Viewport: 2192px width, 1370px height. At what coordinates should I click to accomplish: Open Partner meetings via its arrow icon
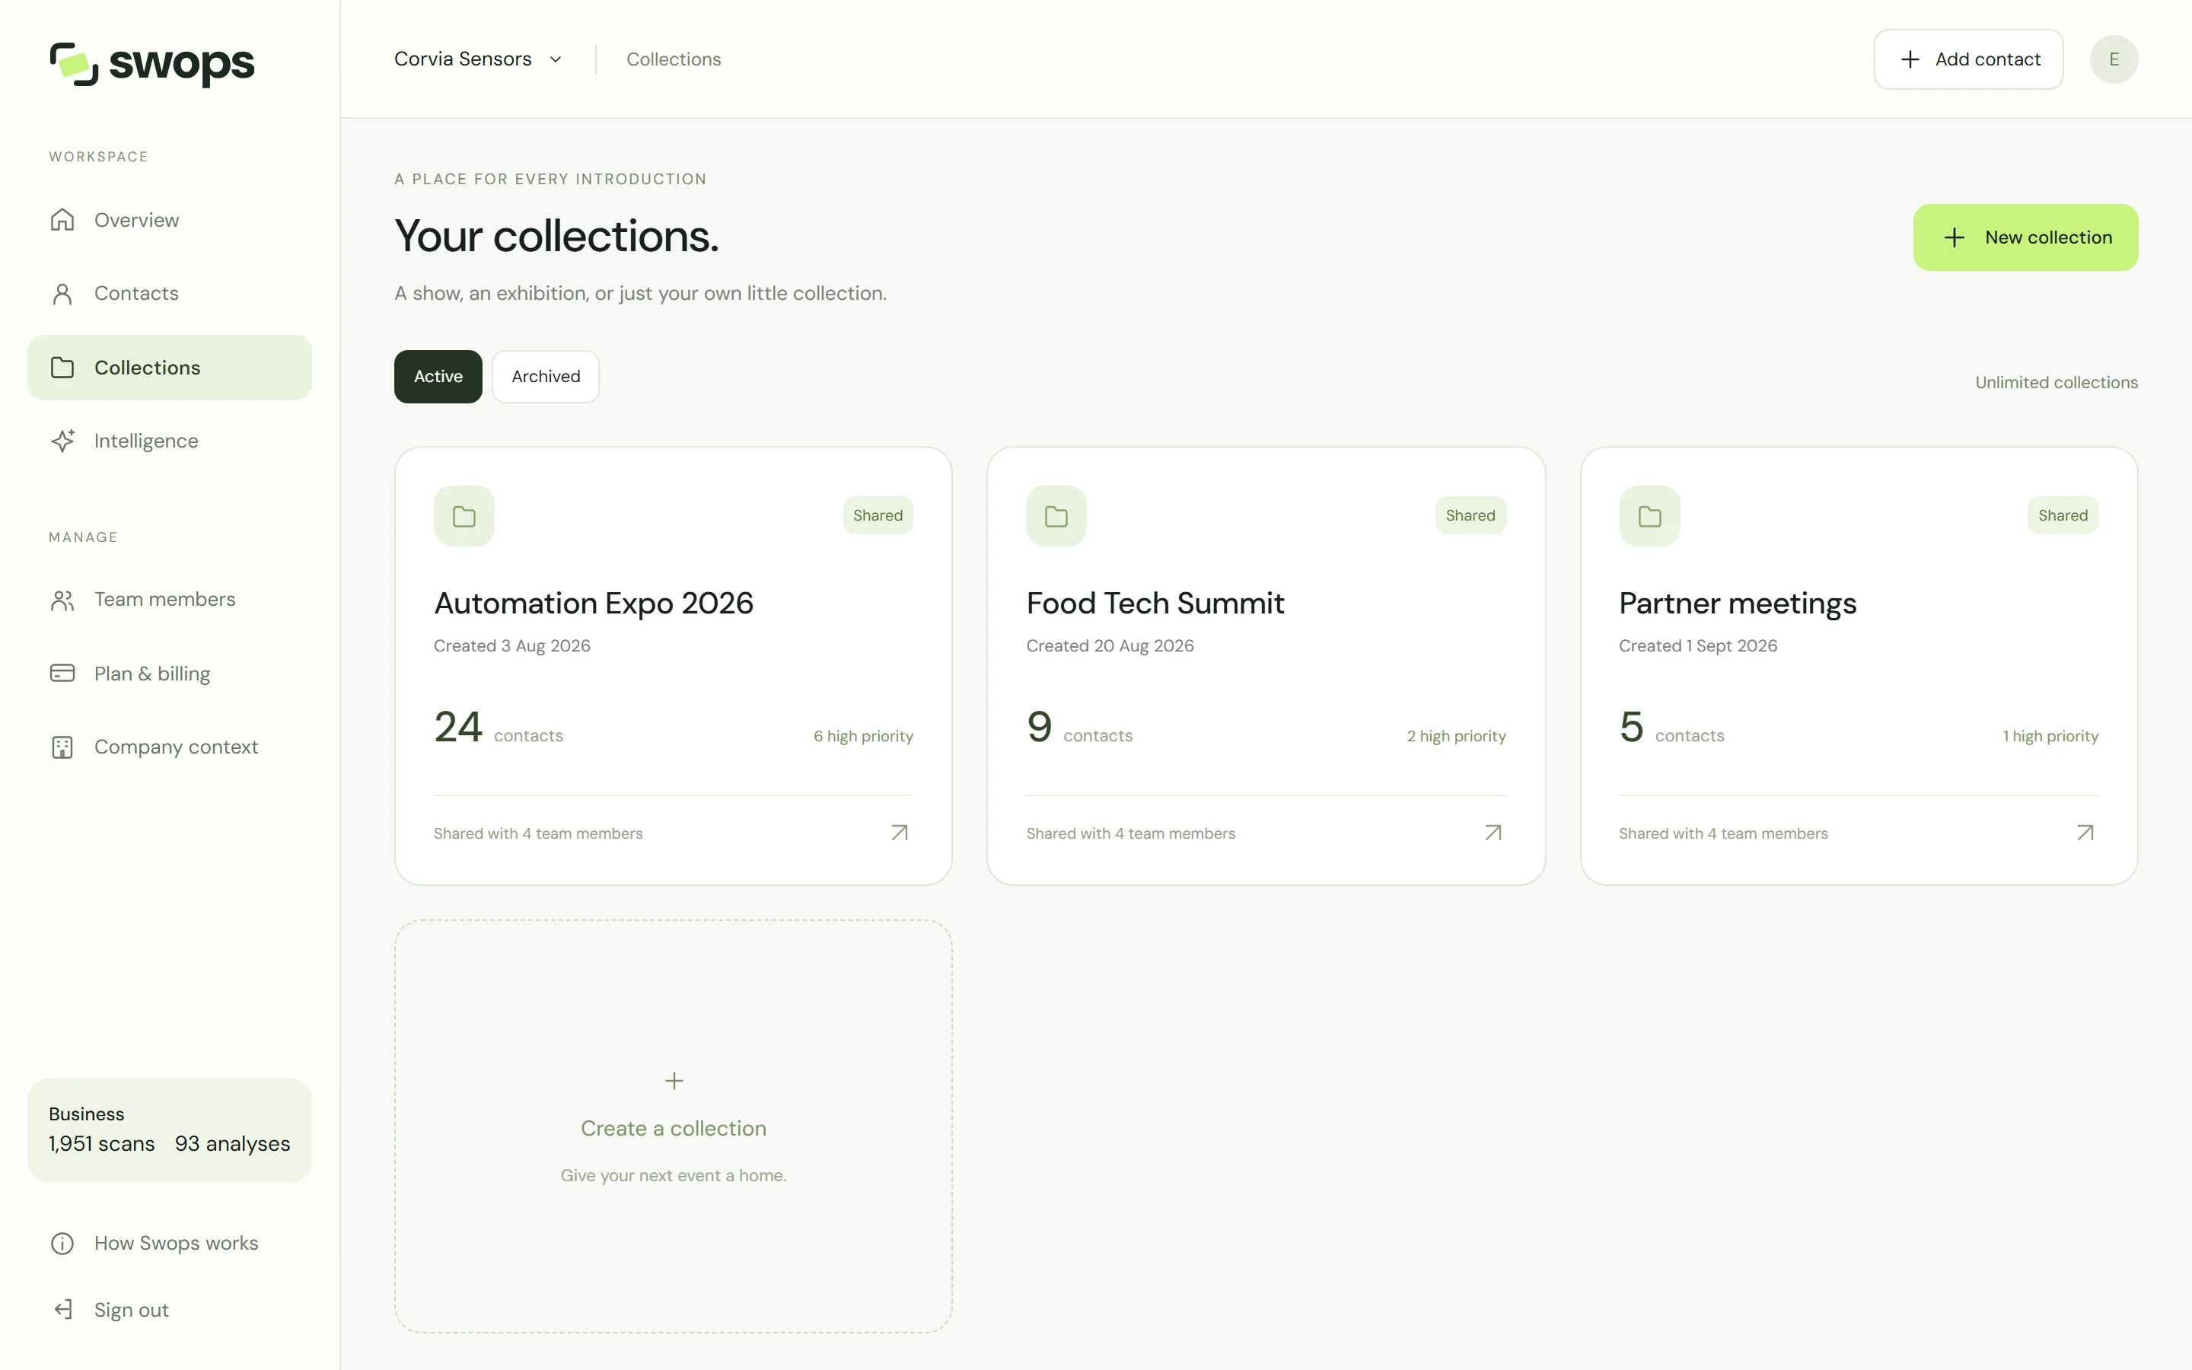point(2085,833)
